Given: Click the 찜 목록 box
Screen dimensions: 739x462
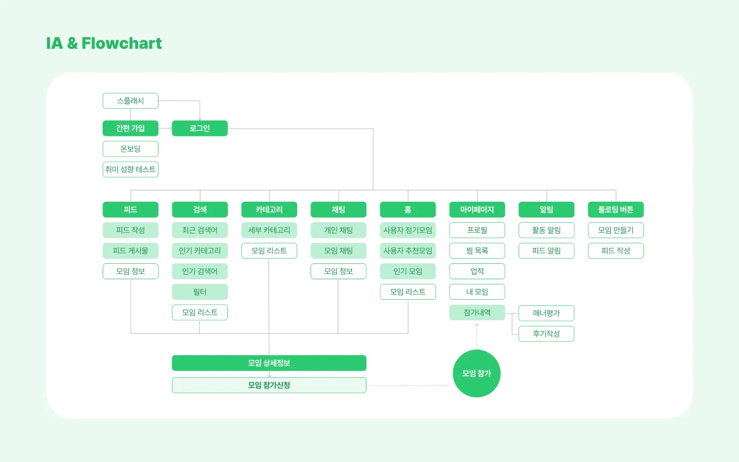Looking at the screenshot, I should pyautogui.click(x=477, y=251).
